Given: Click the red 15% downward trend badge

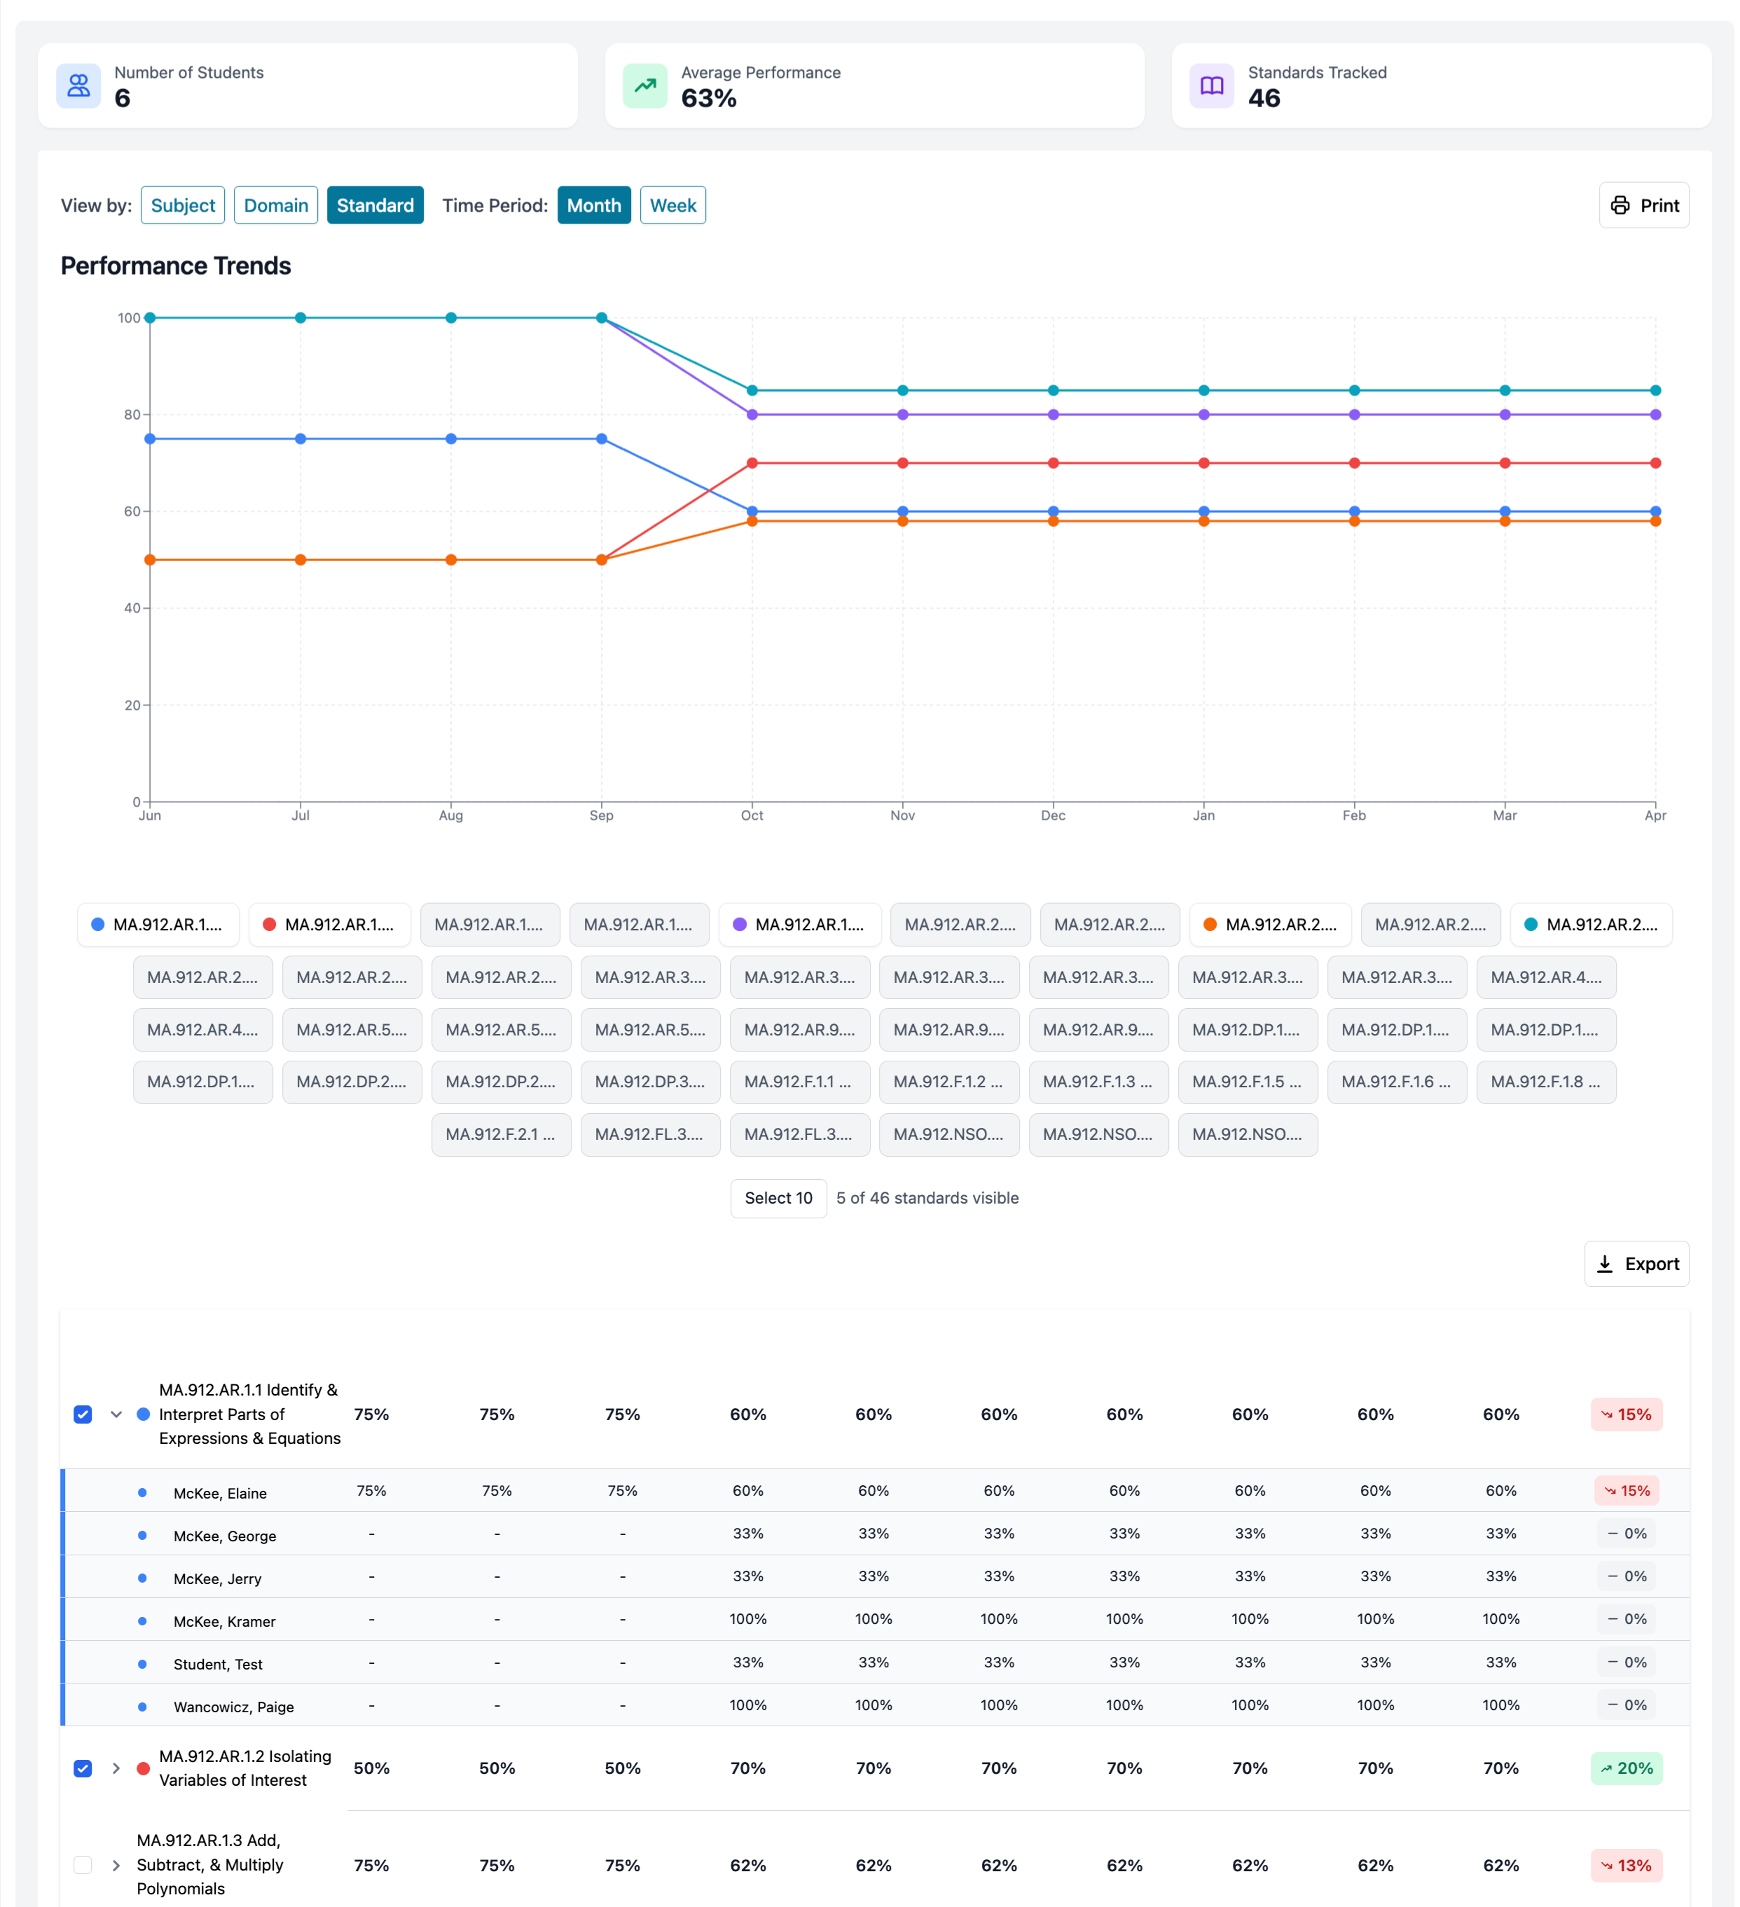Looking at the screenshot, I should point(1626,1414).
